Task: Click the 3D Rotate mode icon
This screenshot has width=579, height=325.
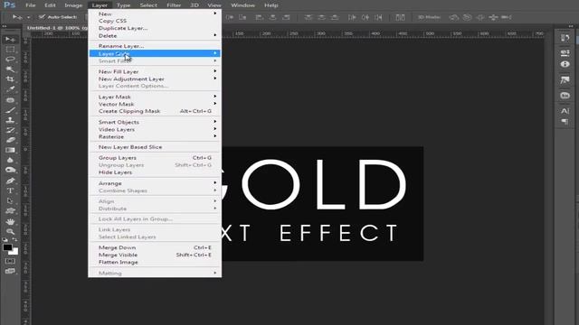Action: 454,17
